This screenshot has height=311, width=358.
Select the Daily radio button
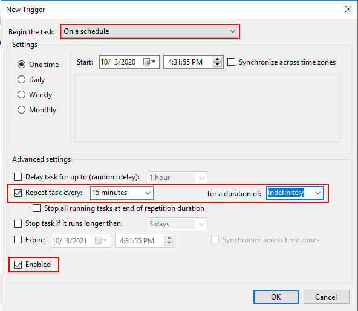pos(21,80)
